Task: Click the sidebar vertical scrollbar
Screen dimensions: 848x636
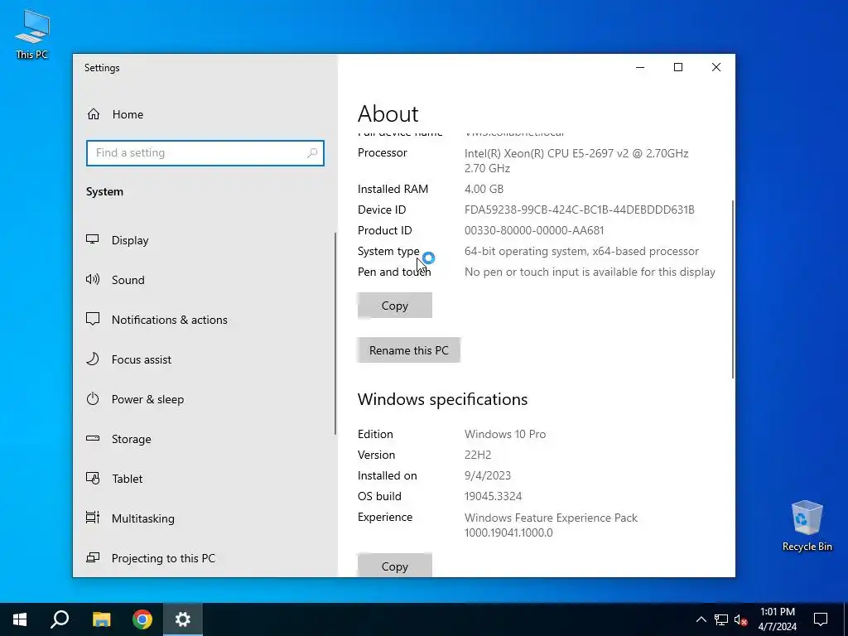Action: click(335, 333)
